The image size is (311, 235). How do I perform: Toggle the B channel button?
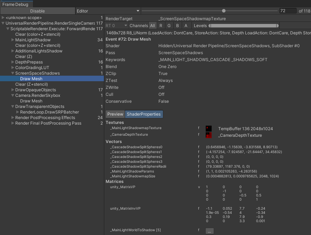(178, 26)
